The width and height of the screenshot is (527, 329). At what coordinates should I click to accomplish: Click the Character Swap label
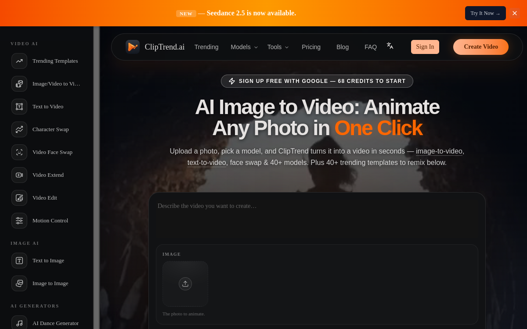51,129
